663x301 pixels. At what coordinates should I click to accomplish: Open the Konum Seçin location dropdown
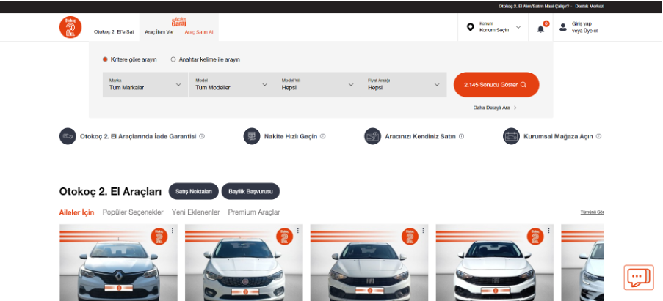click(496, 28)
